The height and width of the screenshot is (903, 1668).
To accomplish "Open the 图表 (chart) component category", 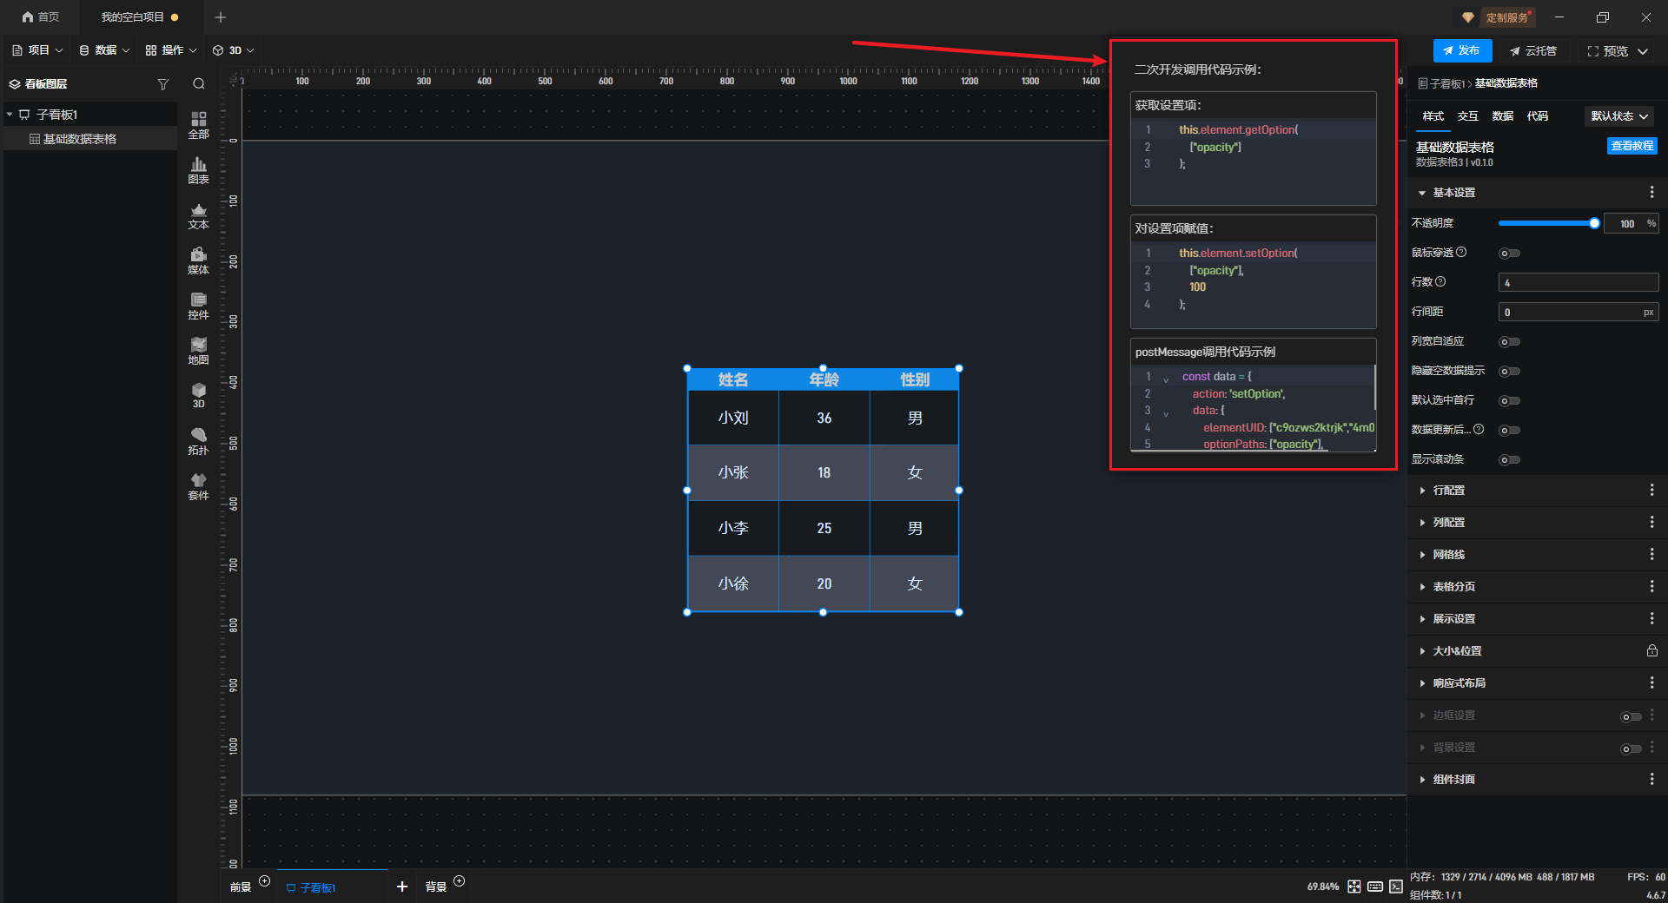I will [198, 170].
